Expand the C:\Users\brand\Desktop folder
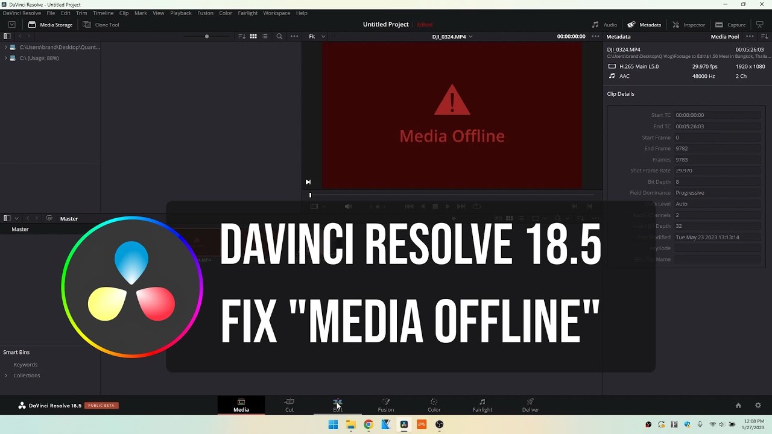 [x=6, y=47]
